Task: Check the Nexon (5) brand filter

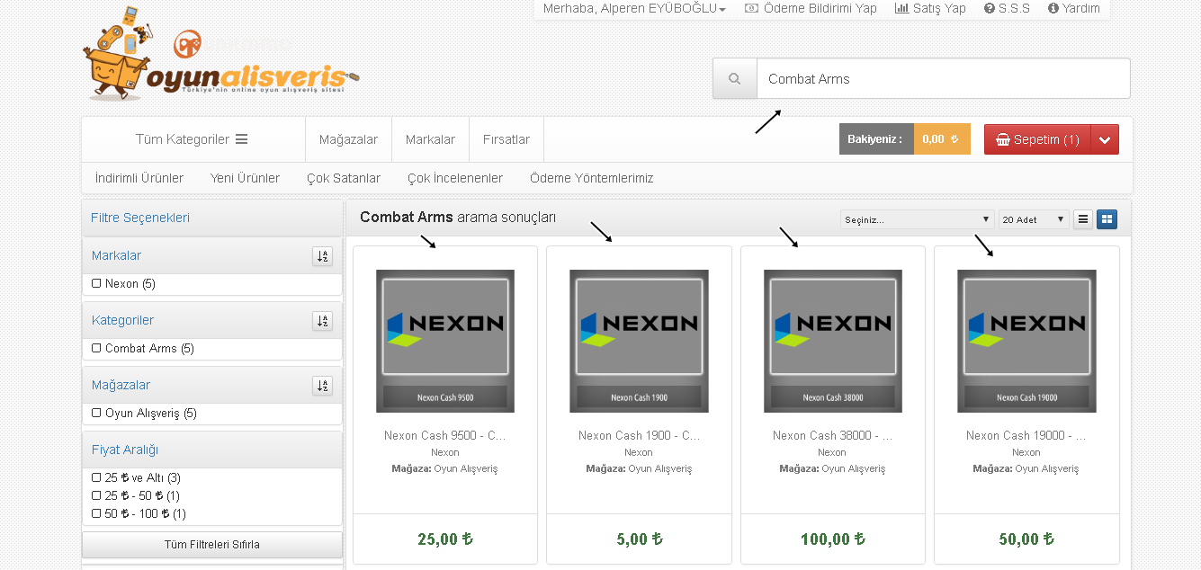Action: (x=96, y=284)
